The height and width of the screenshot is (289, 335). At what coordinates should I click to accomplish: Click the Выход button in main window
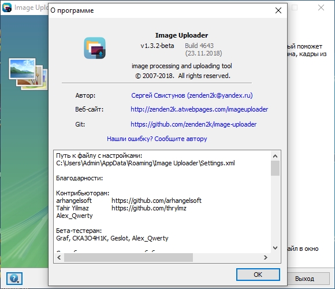[x=304, y=279]
